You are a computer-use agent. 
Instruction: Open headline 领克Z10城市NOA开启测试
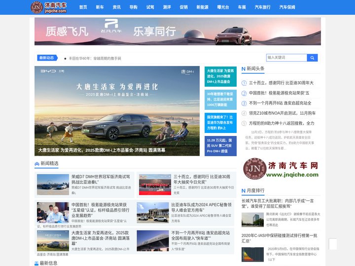tap(282, 113)
